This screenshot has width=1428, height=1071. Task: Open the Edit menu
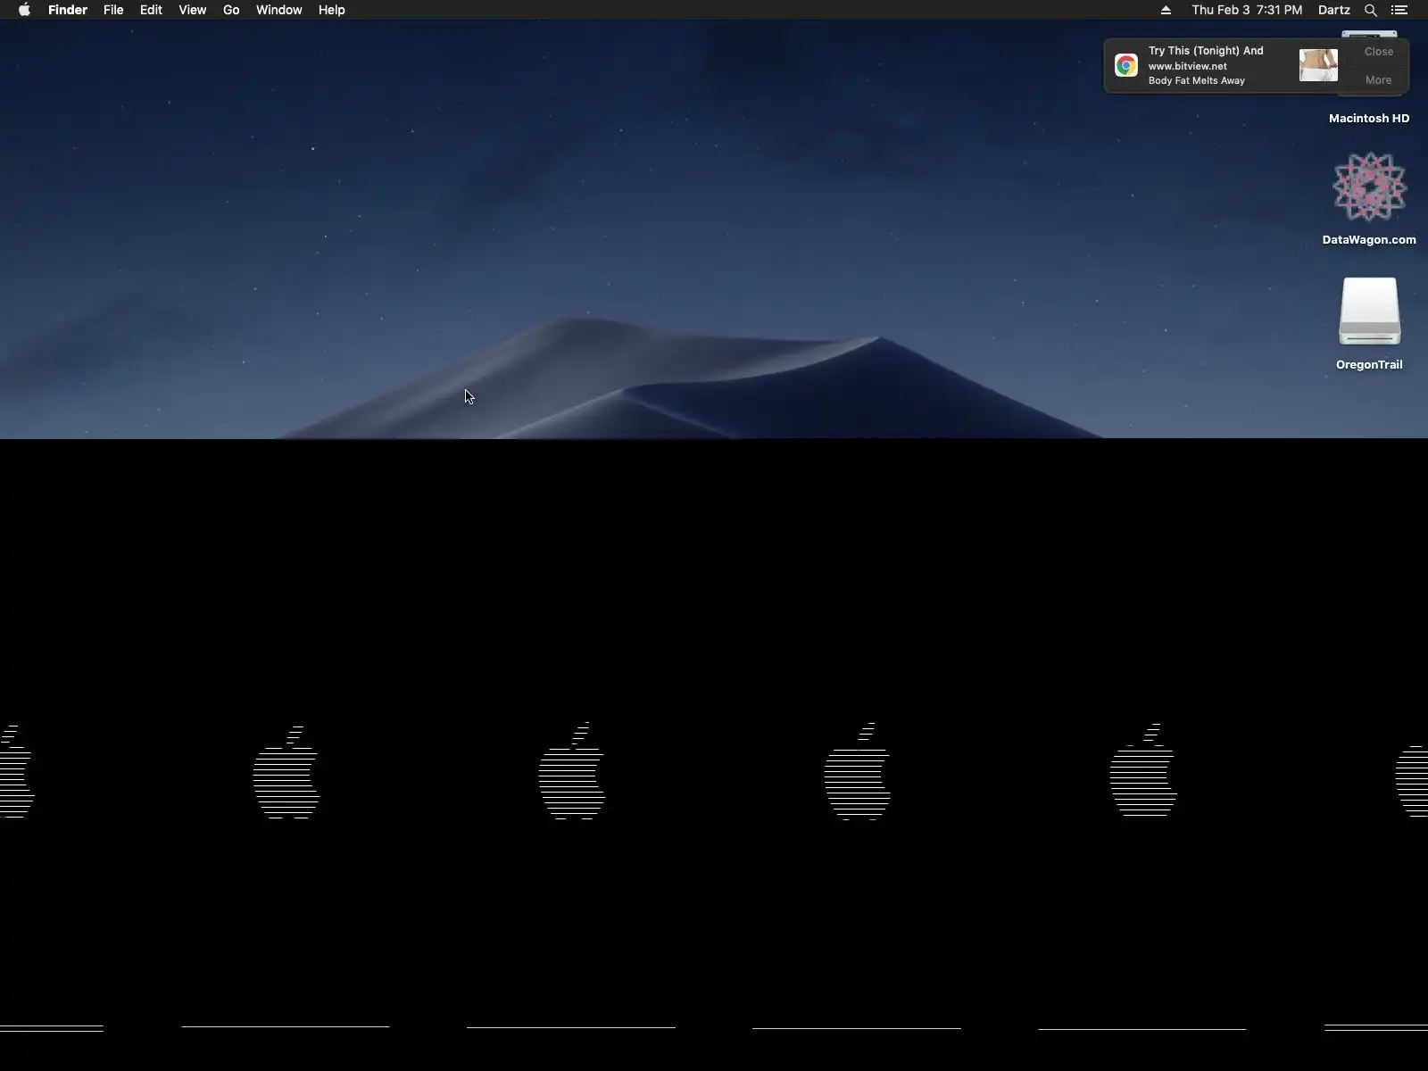pyautogui.click(x=151, y=10)
